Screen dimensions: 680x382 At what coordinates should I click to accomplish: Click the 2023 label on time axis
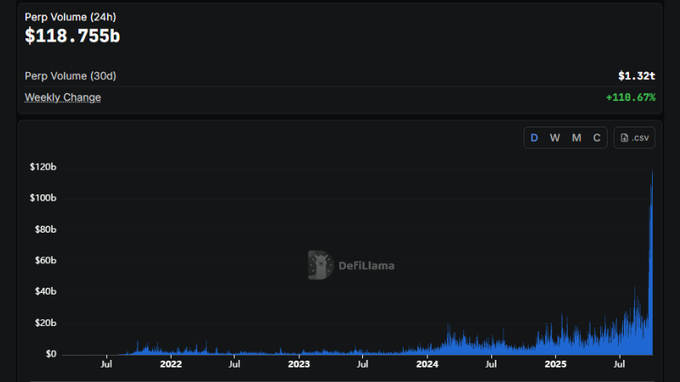299,364
